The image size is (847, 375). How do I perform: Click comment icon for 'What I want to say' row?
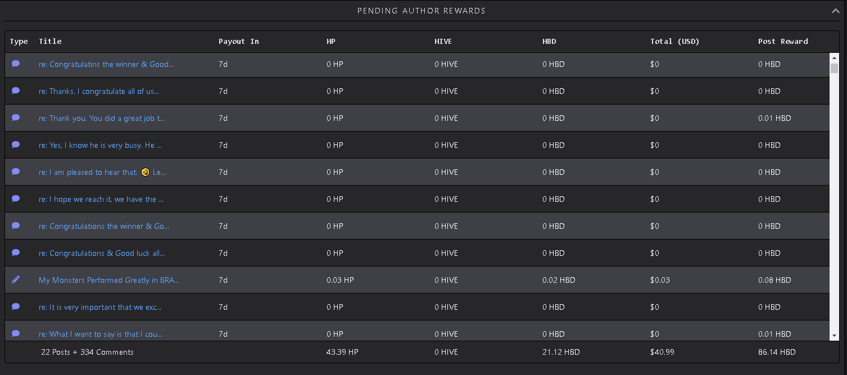tap(16, 333)
